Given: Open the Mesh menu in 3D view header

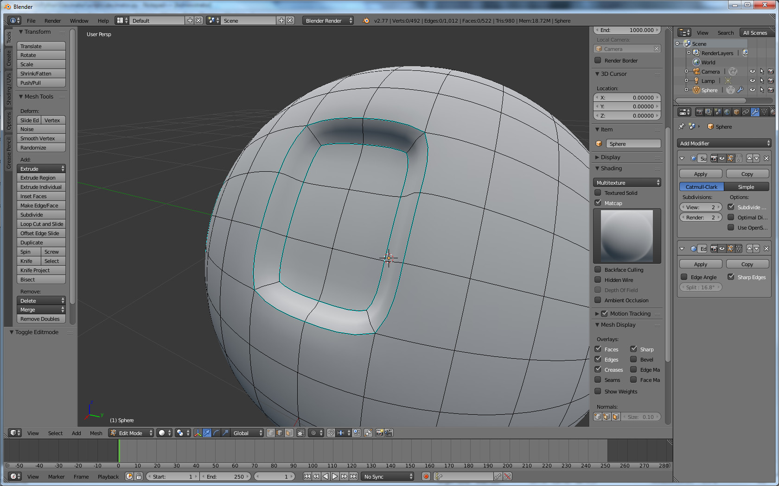Looking at the screenshot, I should point(96,433).
